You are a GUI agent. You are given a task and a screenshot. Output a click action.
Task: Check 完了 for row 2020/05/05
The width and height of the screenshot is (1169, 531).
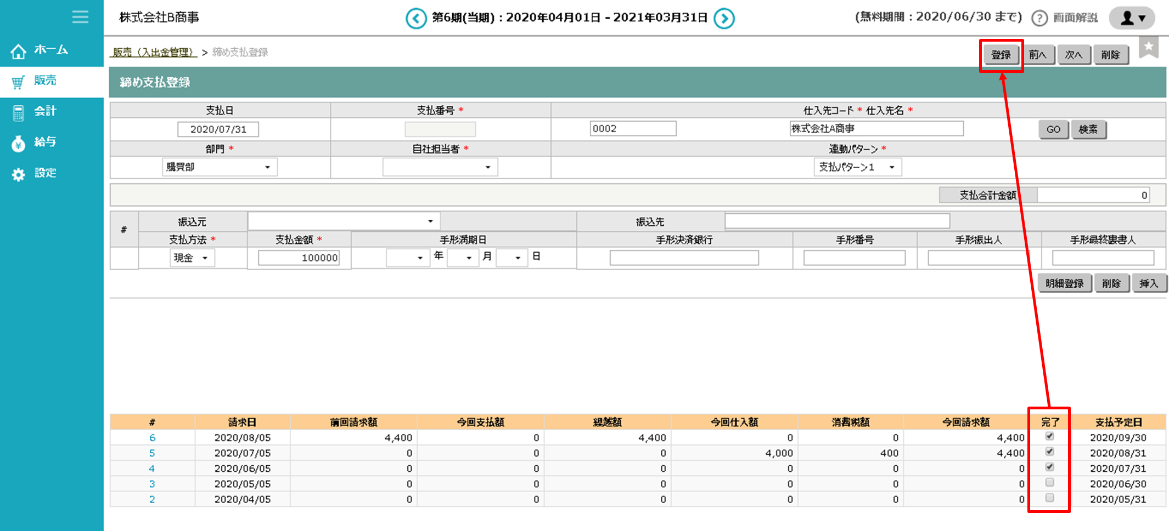pyautogui.click(x=1049, y=483)
